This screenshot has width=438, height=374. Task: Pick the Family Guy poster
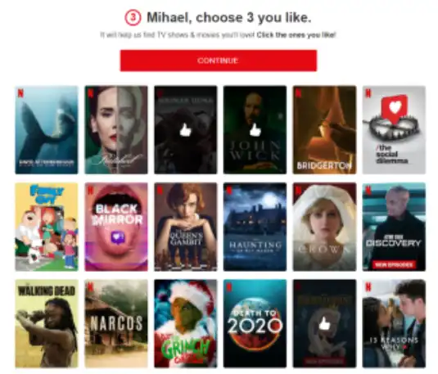(47, 227)
